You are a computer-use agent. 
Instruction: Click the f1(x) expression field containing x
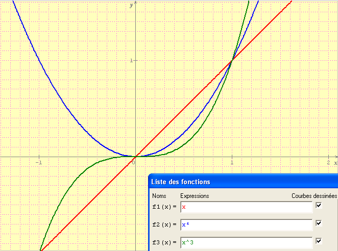pos(246,207)
